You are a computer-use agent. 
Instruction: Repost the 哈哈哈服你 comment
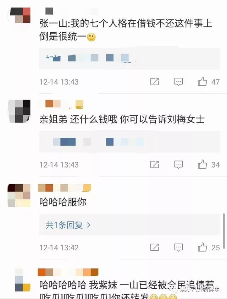pos(154,247)
